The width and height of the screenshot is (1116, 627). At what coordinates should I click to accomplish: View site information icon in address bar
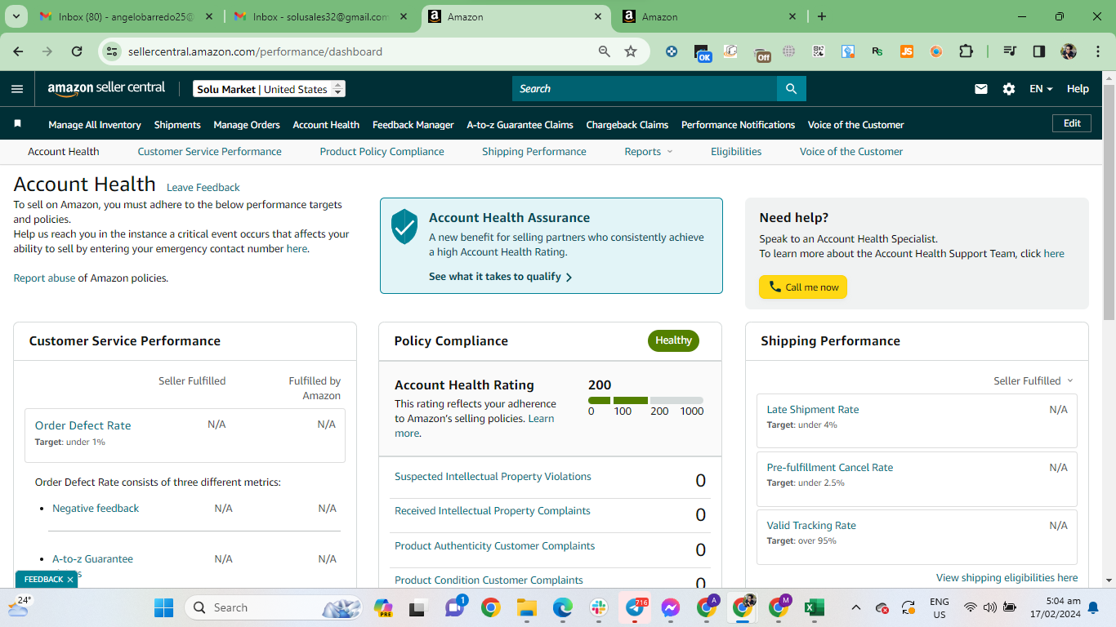[112, 51]
